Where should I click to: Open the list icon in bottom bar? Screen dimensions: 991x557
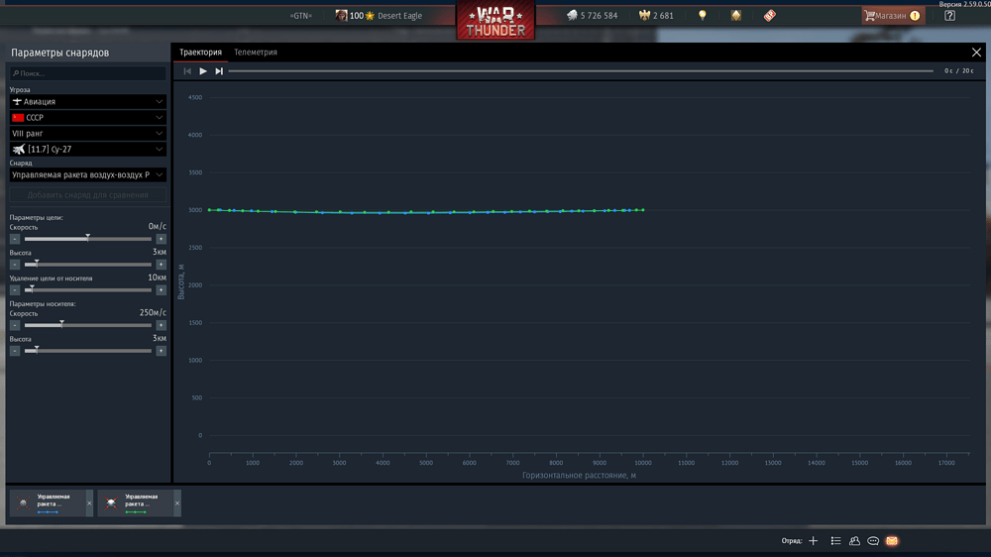click(835, 540)
